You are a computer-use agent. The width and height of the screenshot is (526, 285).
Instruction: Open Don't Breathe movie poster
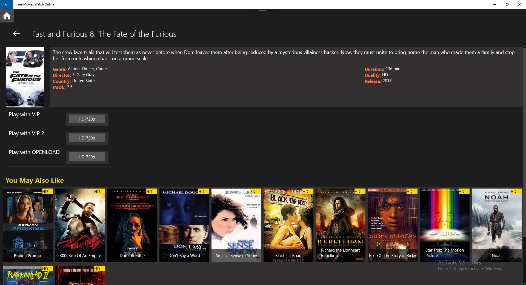click(132, 225)
